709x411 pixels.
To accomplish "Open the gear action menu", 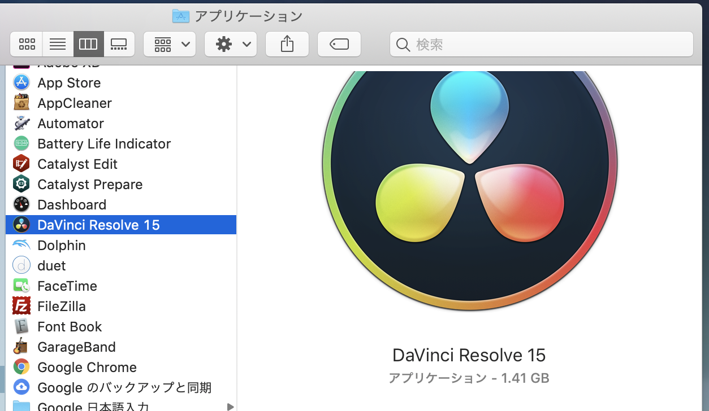I will 231,44.
